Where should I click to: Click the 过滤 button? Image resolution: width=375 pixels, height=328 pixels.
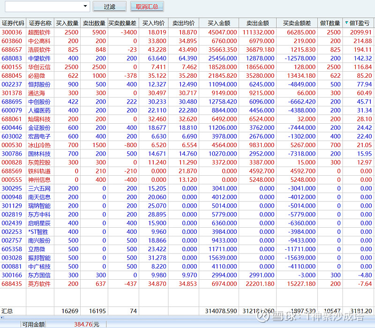coord(110,7)
